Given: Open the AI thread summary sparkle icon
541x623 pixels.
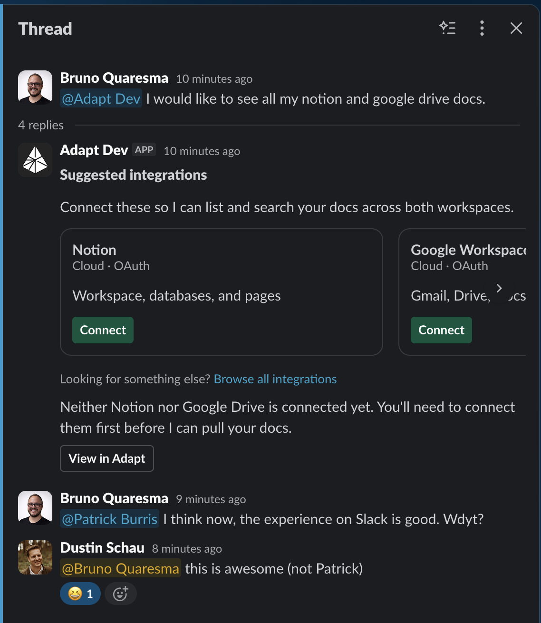Looking at the screenshot, I should tap(447, 28).
